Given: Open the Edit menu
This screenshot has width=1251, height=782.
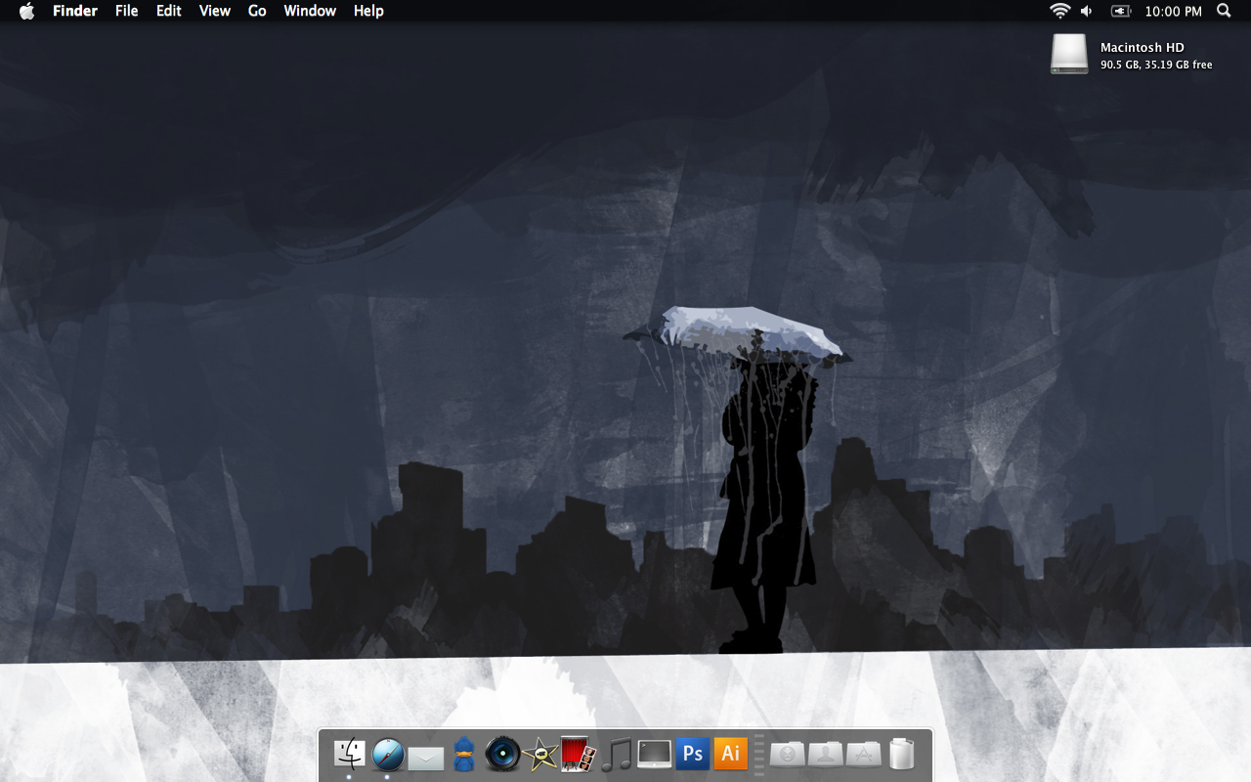Looking at the screenshot, I should click(x=169, y=11).
